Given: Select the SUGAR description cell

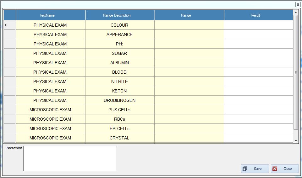Looking at the screenshot, I should pos(120,53).
